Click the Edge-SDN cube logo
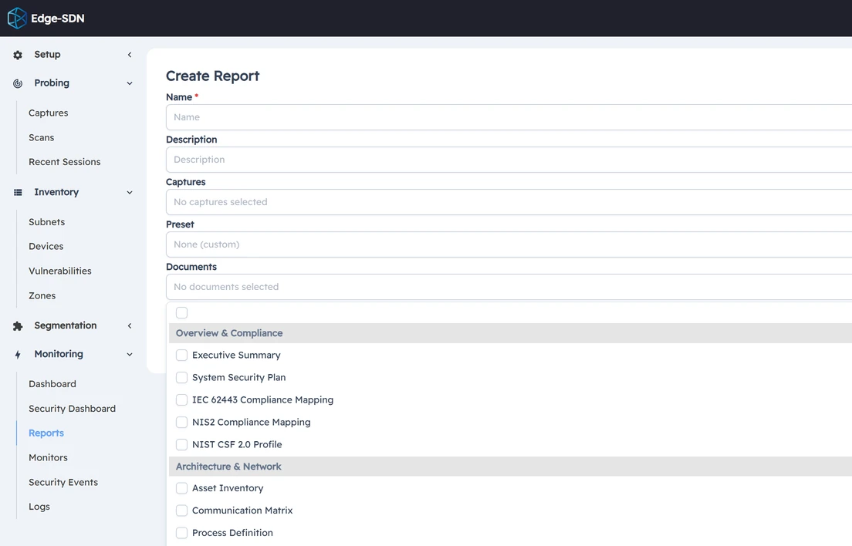The height and width of the screenshot is (546, 852). [17, 18]
